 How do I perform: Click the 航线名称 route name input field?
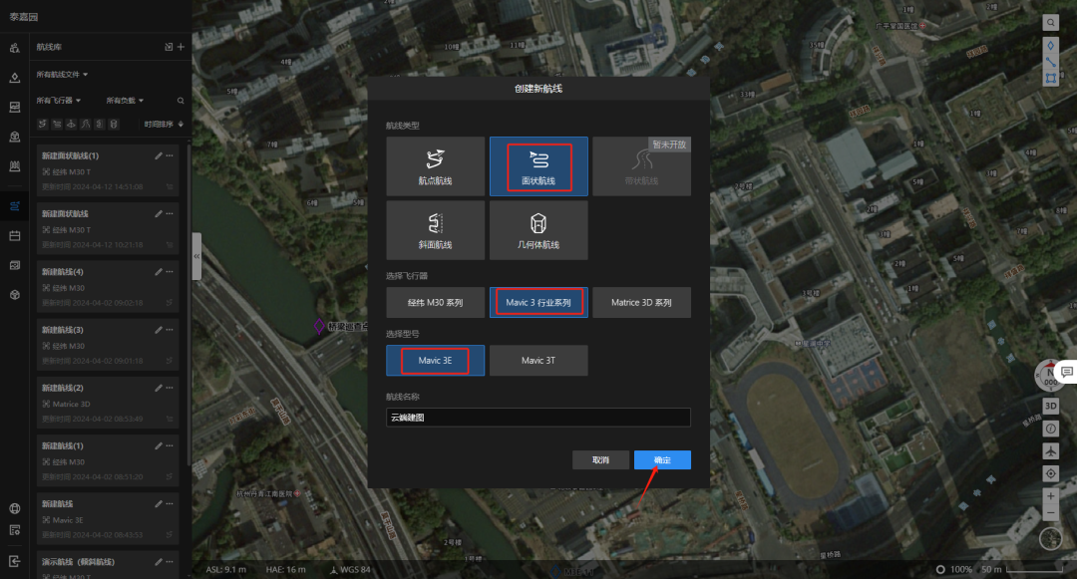click(x=538, y=418)
